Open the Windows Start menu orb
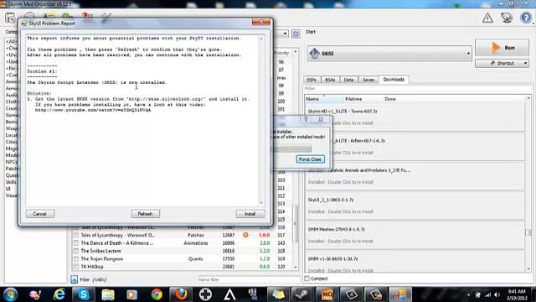 [x=10, y=294]
